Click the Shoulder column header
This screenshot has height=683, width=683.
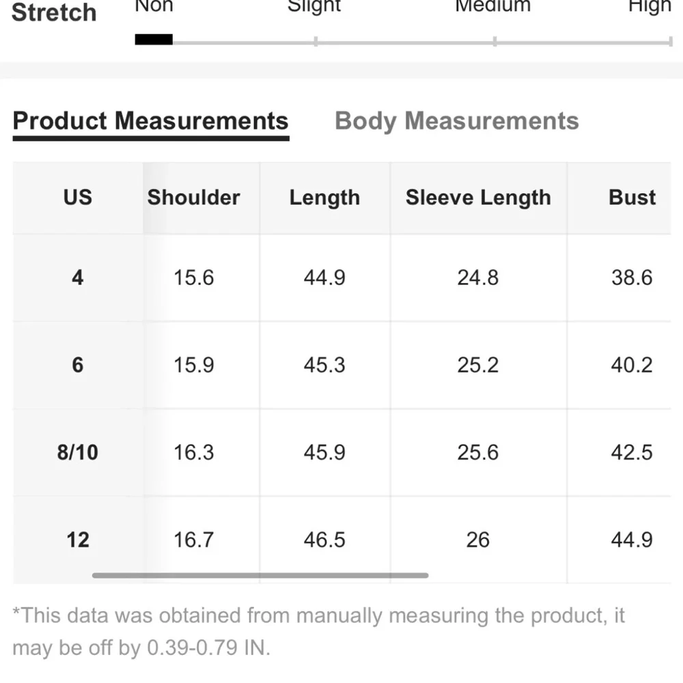tap(194, 198)
